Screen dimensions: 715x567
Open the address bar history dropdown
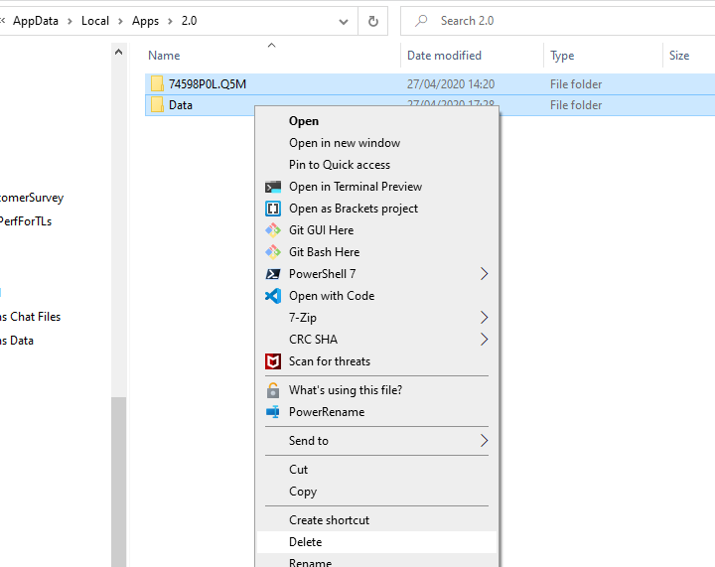[344, 22]
